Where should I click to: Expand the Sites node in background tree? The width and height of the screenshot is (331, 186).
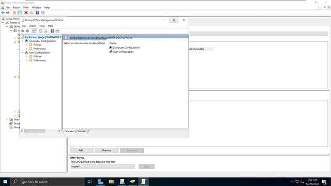pos(7,119)
